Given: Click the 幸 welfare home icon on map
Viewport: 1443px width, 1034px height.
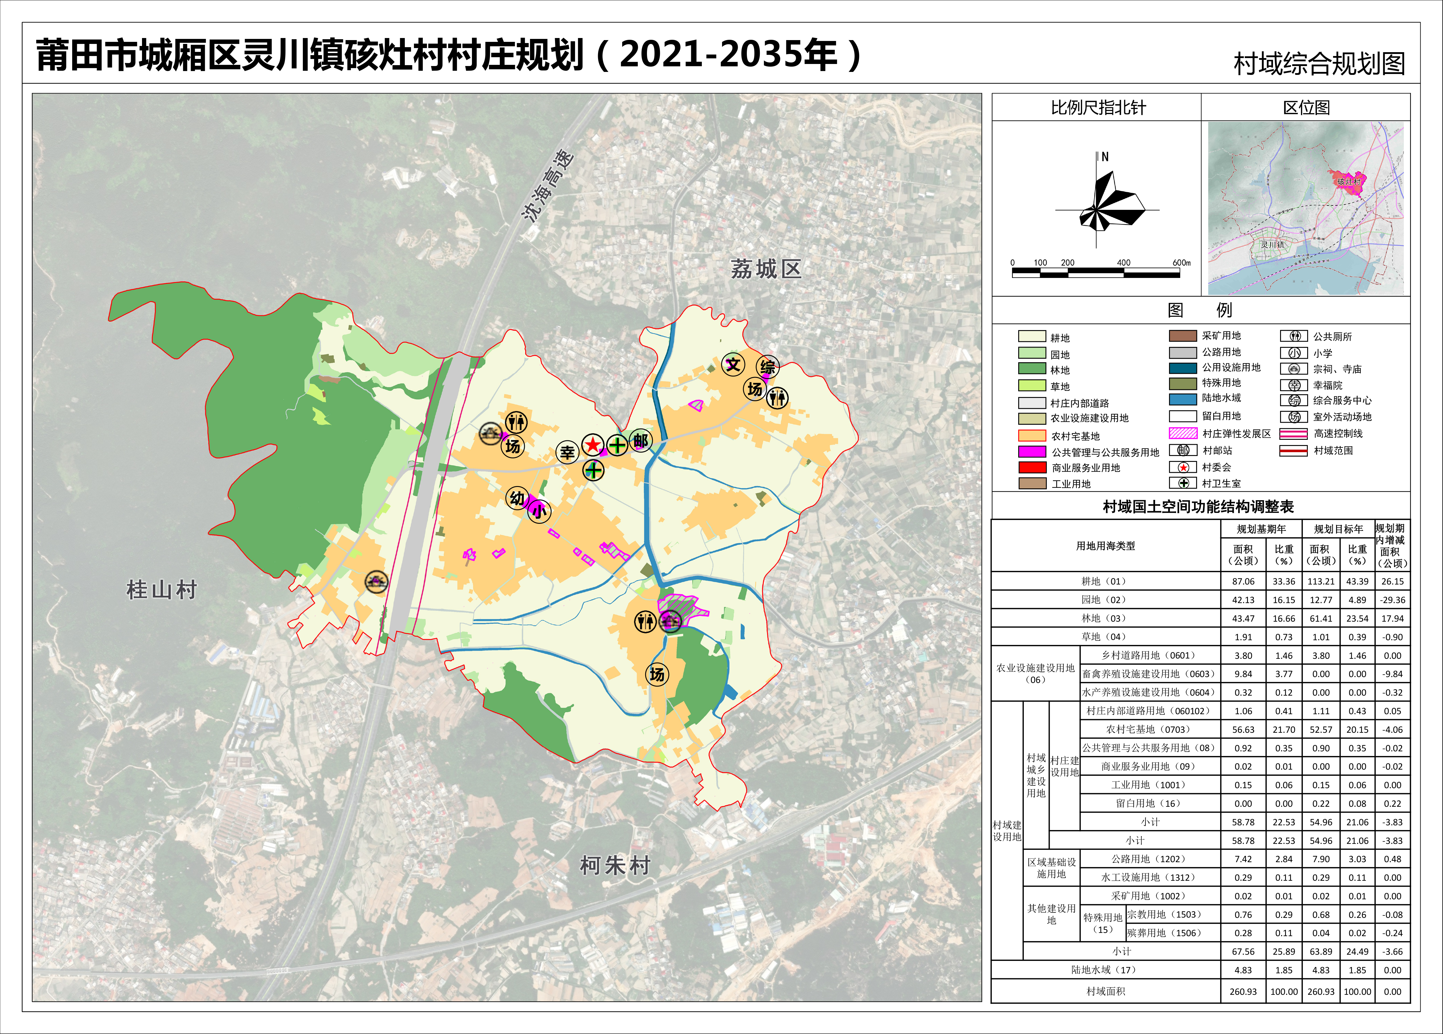Looking at the screenshot, I should click(567, 452).
